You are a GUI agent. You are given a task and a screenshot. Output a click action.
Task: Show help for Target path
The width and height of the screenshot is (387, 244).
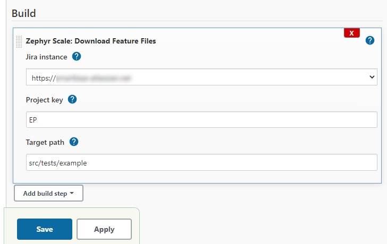pos(74,142)
